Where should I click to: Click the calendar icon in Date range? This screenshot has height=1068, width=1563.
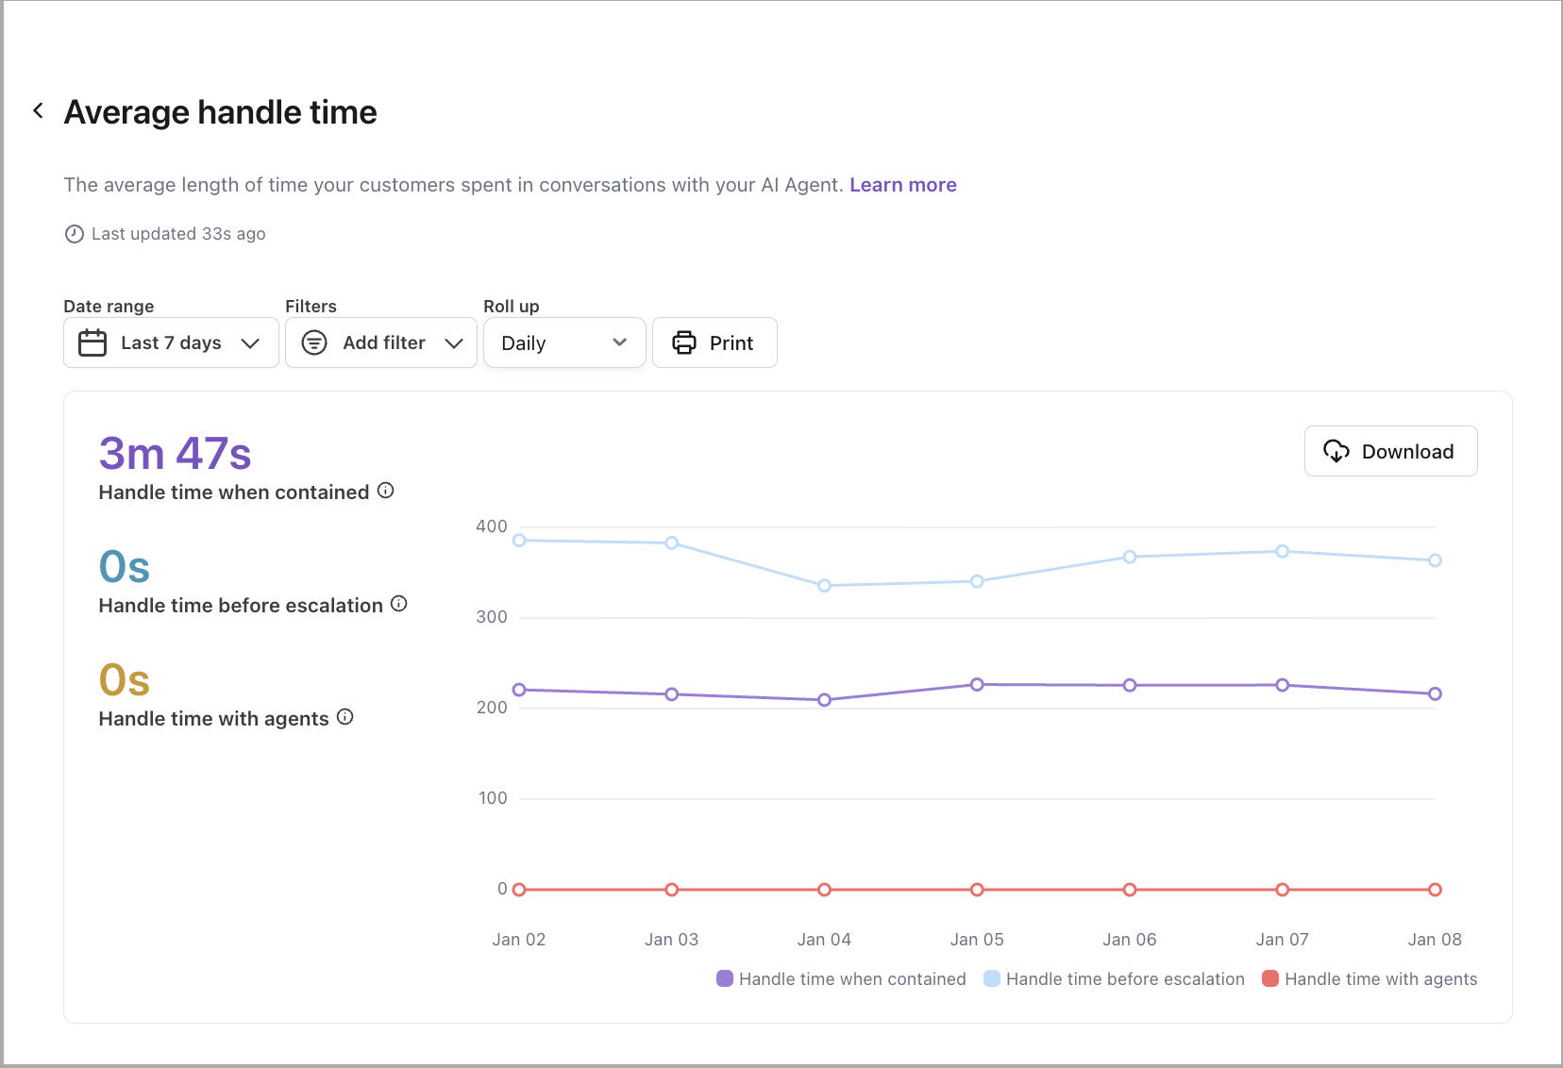click(92, 342)
